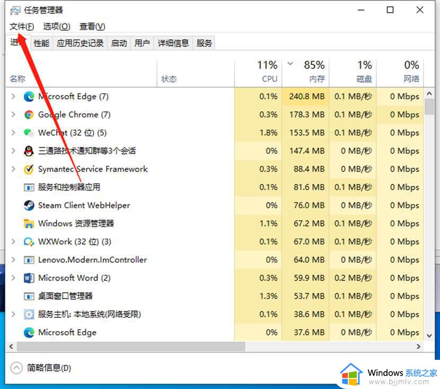
Task: Click the Windows 资源管理器 folder icon
Action: pos(29,223)
